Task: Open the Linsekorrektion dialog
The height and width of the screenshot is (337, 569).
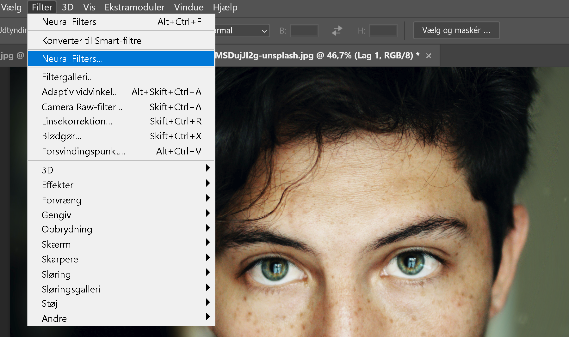Action: (77, 121)
